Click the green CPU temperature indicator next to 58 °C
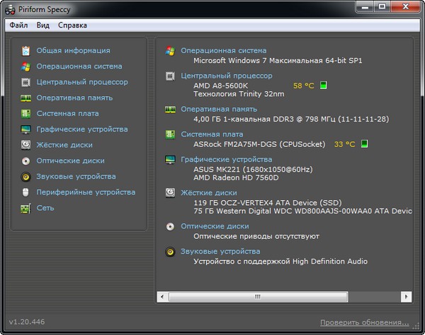 pos(324,86)
